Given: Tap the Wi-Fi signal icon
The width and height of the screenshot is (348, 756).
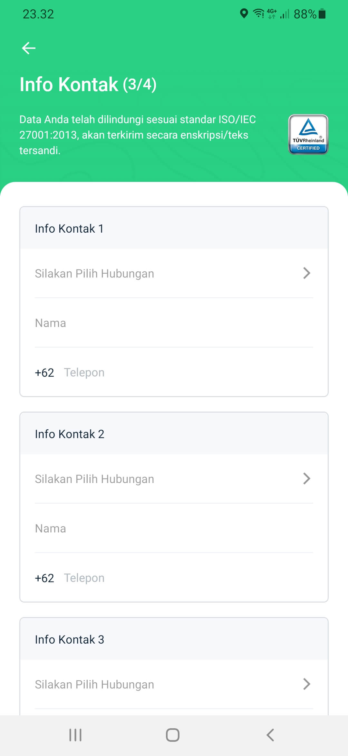Looking at the screenshot, I should click(258, 14).
